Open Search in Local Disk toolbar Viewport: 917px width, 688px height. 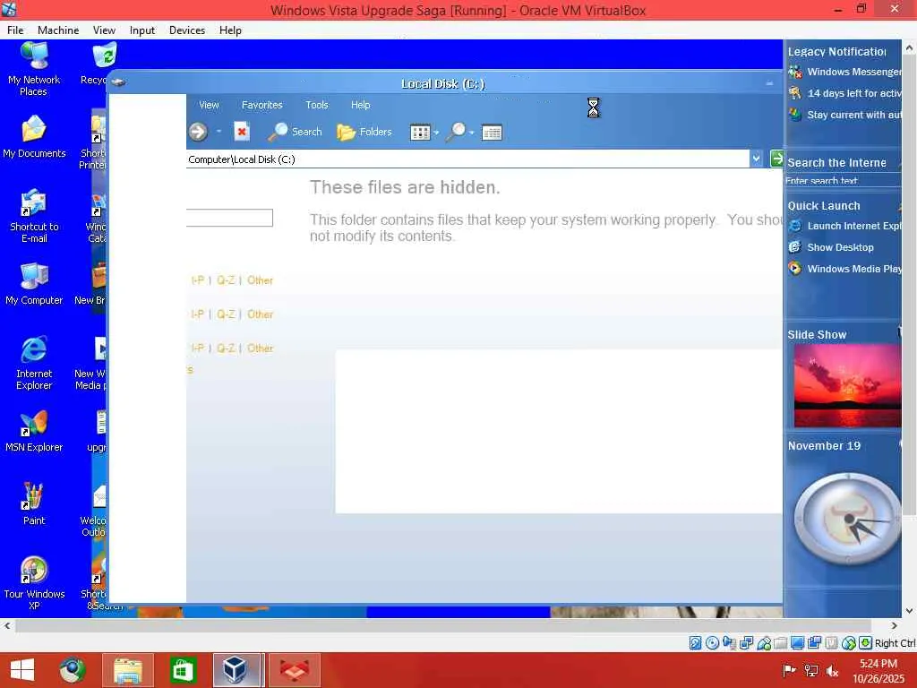(295, 133)
